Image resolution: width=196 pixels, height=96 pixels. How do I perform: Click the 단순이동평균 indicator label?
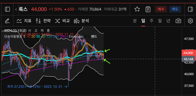13,36
